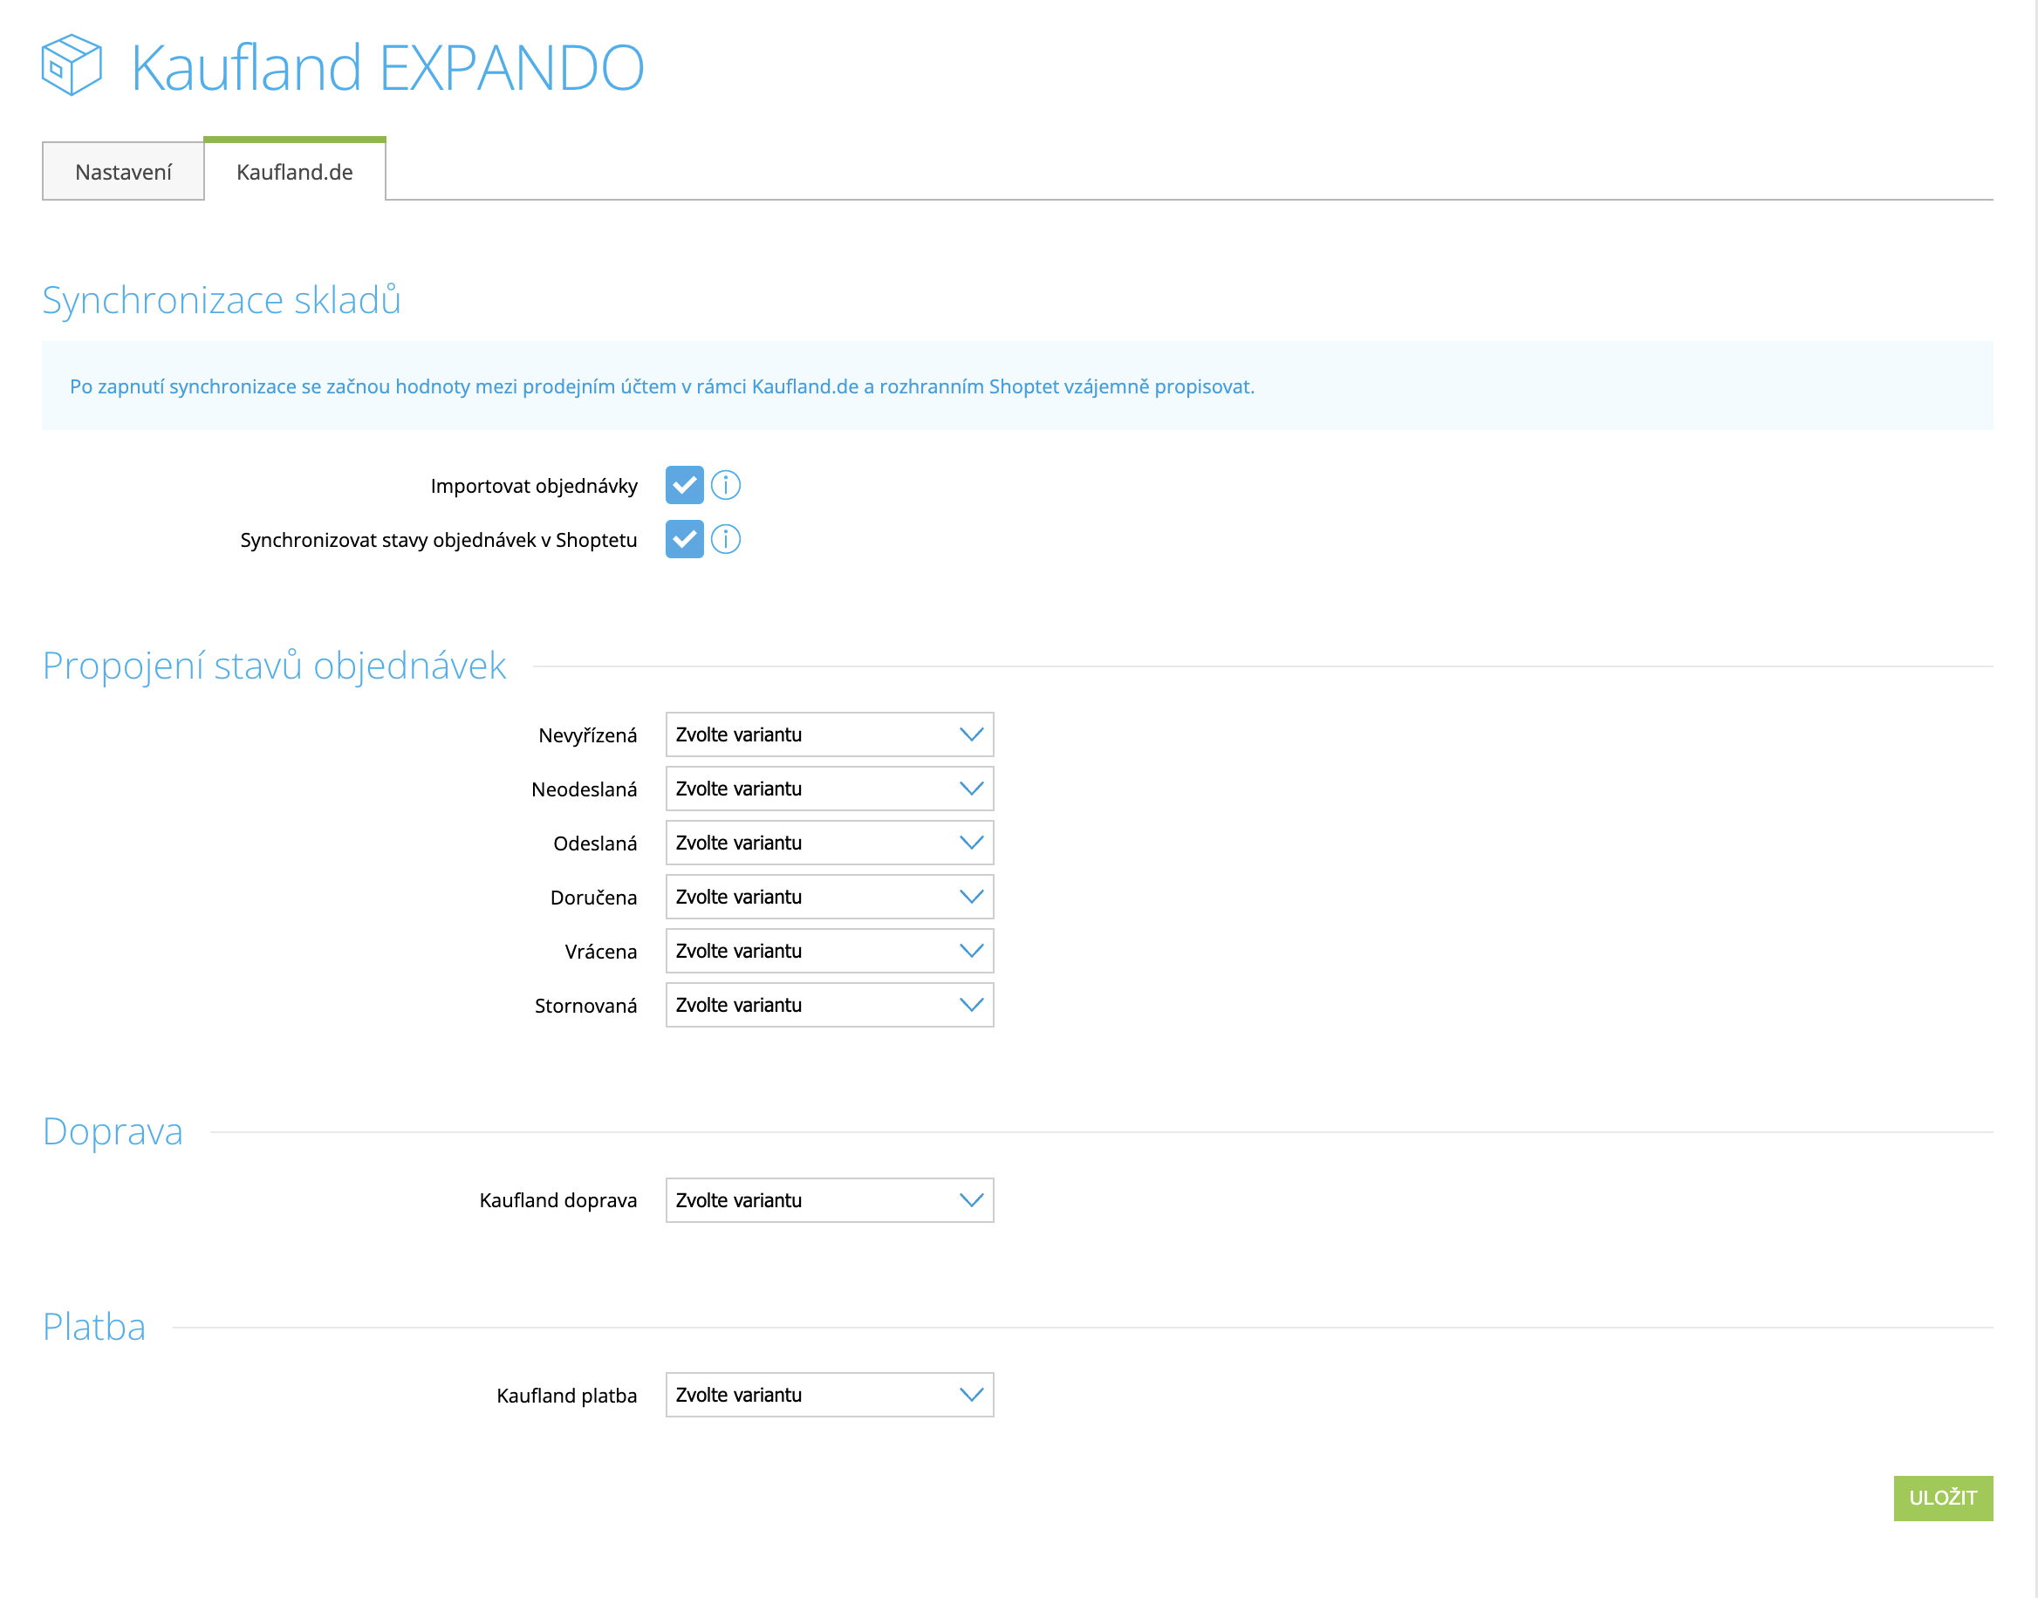Choose a variant for Doručena dropdown
The height and width of the screenshot is (1598, 2038).
(829, 897)
